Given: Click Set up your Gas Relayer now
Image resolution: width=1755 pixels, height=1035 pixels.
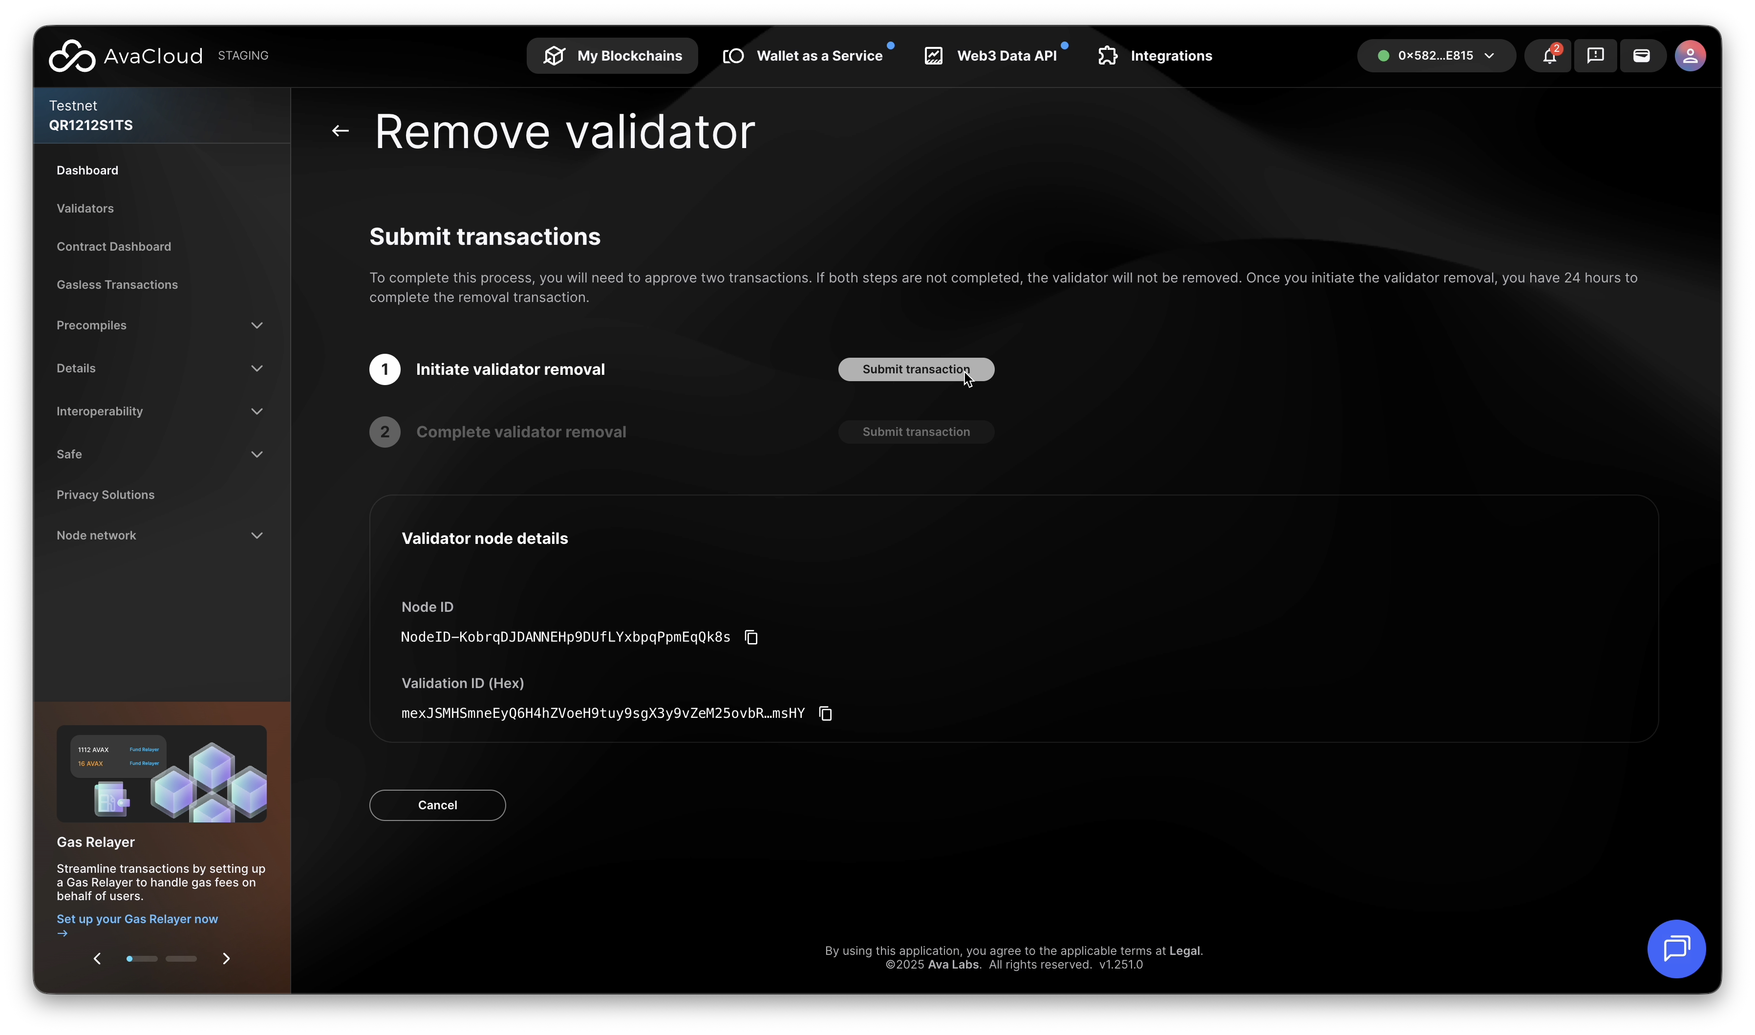Looking at the screenshot, I should [137, 919].
